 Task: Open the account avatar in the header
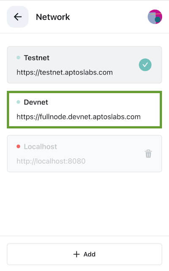[x=155, y=17]
